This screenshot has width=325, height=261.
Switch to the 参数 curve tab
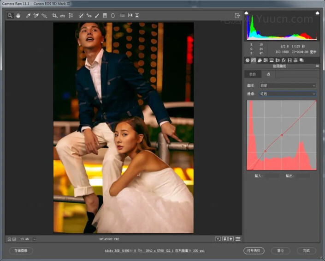[x=252, y=74]
